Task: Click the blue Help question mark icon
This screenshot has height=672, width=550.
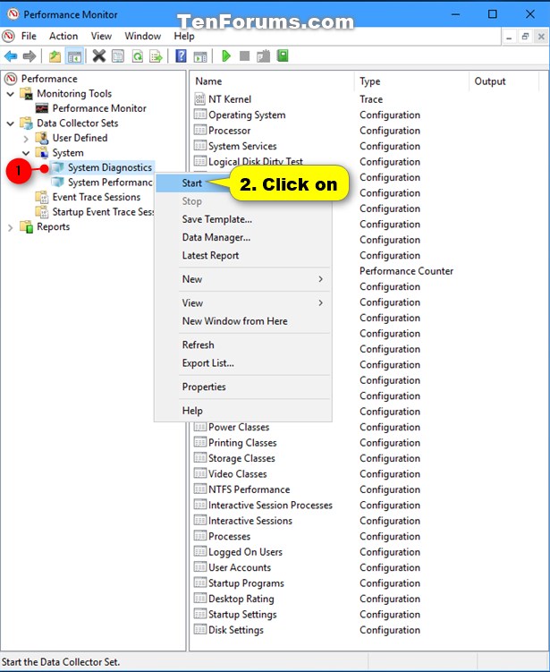Action: tap(182, 56)
